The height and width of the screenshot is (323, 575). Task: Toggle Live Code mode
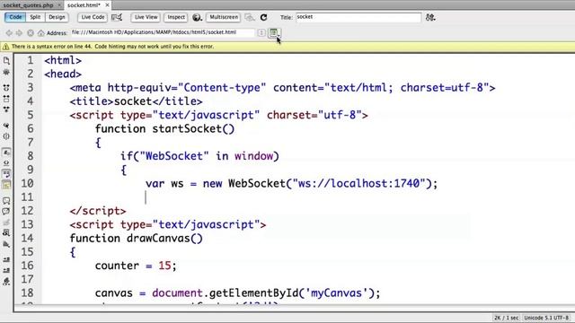pos(93,17)
